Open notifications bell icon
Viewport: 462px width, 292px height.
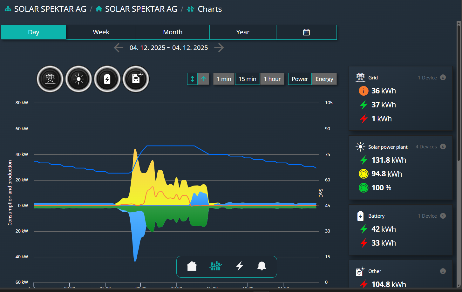(x=262, y=266)
